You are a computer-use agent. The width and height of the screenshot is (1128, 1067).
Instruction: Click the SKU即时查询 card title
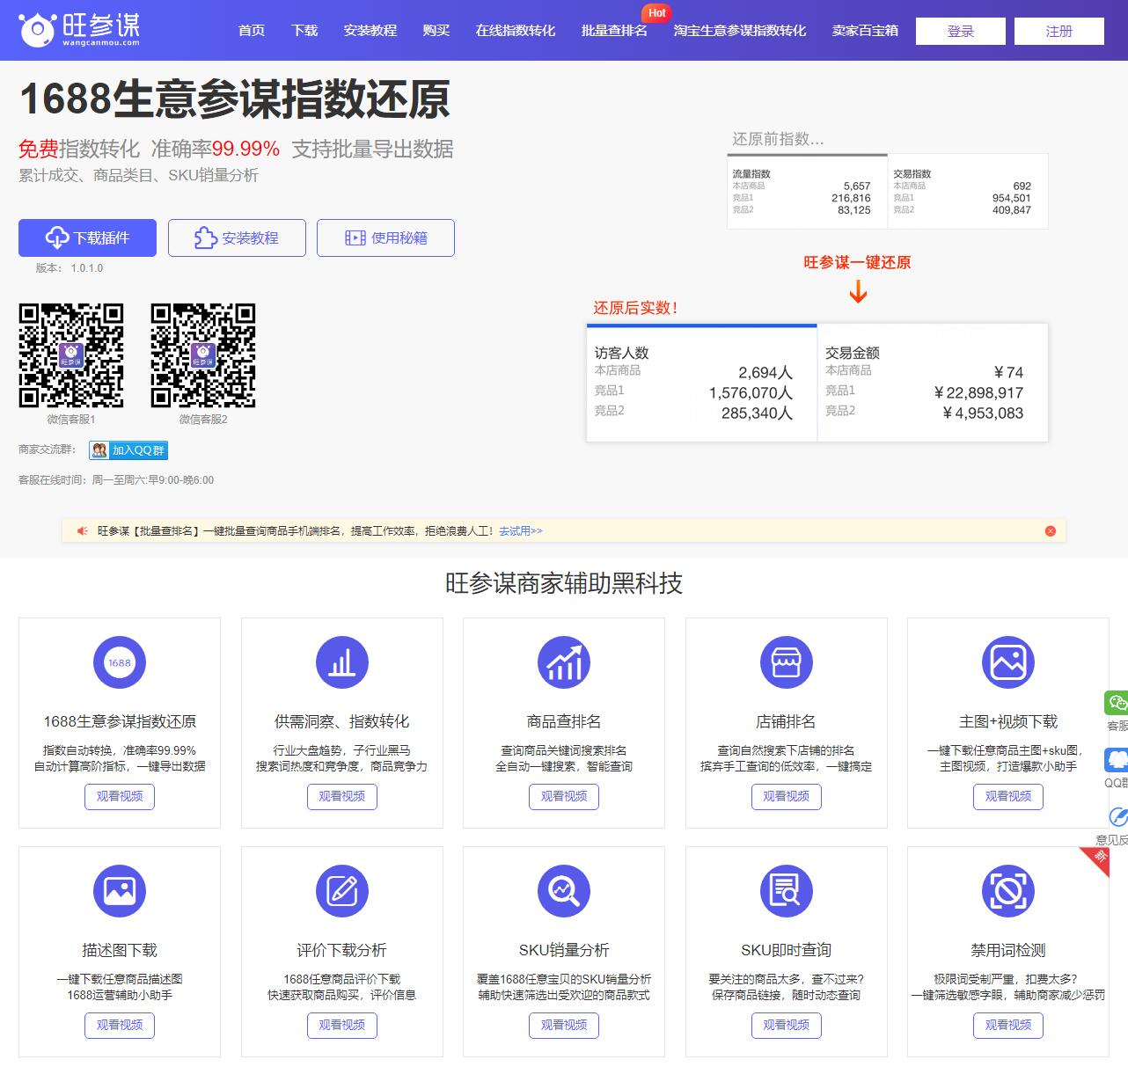[x=786, y=950]
